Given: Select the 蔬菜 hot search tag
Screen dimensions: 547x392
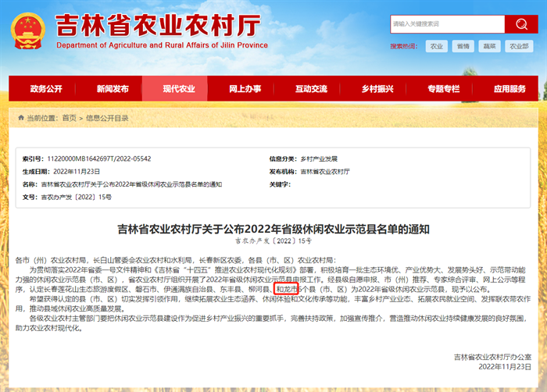Looking at the screenshot, I should click(x=489, y=47).
